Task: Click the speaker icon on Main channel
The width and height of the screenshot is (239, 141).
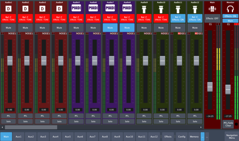Action: pos(212,9)
